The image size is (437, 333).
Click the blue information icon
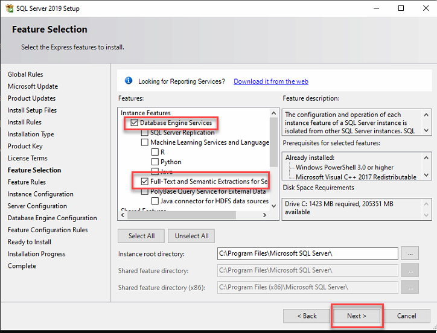(128, 81)
